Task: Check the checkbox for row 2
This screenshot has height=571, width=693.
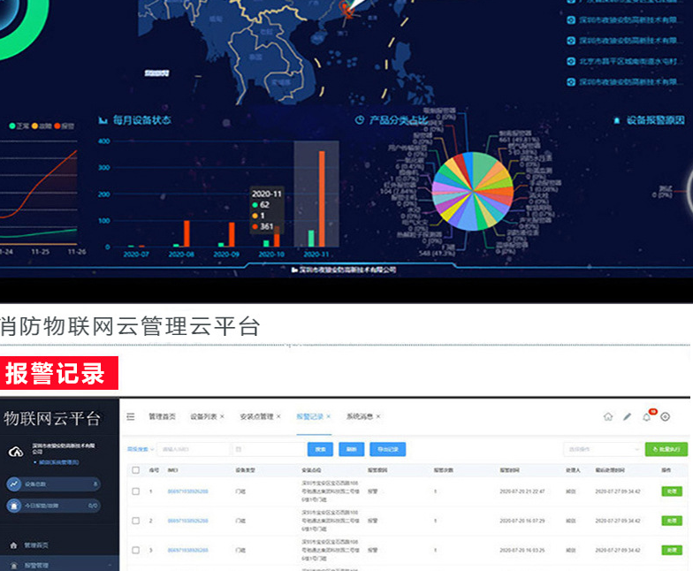Action: tap(136, 521)
